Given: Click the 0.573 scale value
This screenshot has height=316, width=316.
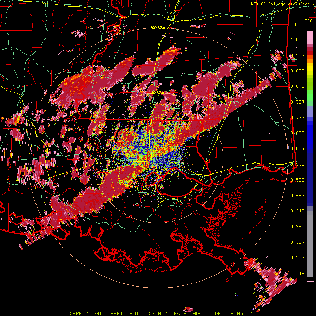Looking at the screenshot, I should pyautogui.click(x=297, y=164).
